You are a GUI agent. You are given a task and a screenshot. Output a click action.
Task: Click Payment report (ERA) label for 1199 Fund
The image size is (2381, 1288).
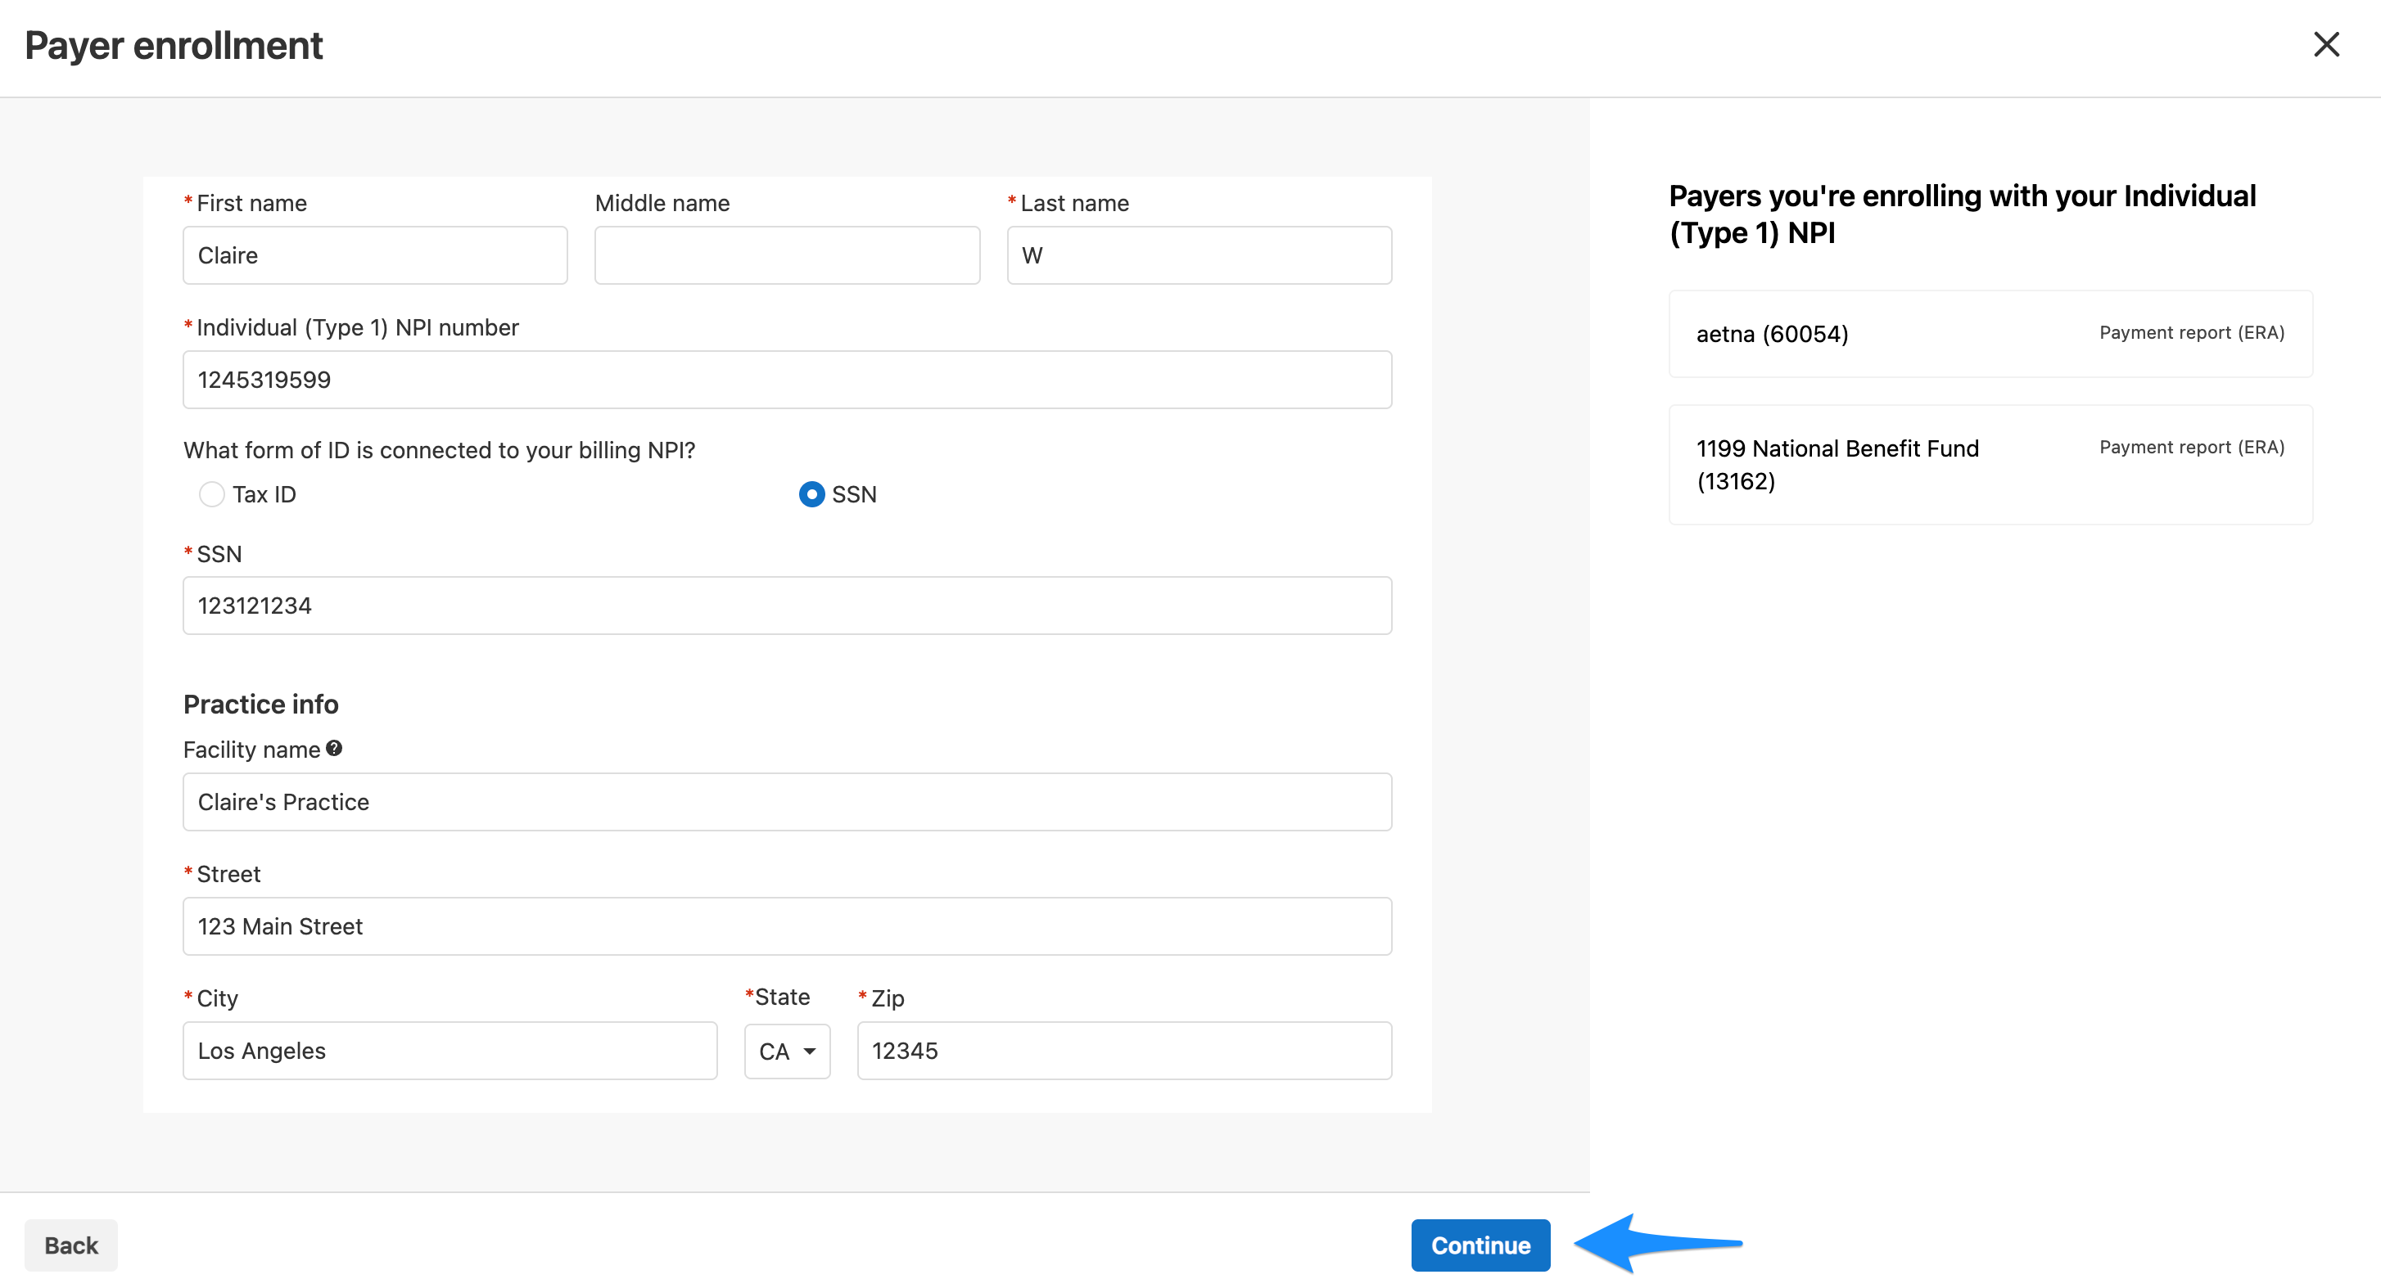tap(2192, 447)
